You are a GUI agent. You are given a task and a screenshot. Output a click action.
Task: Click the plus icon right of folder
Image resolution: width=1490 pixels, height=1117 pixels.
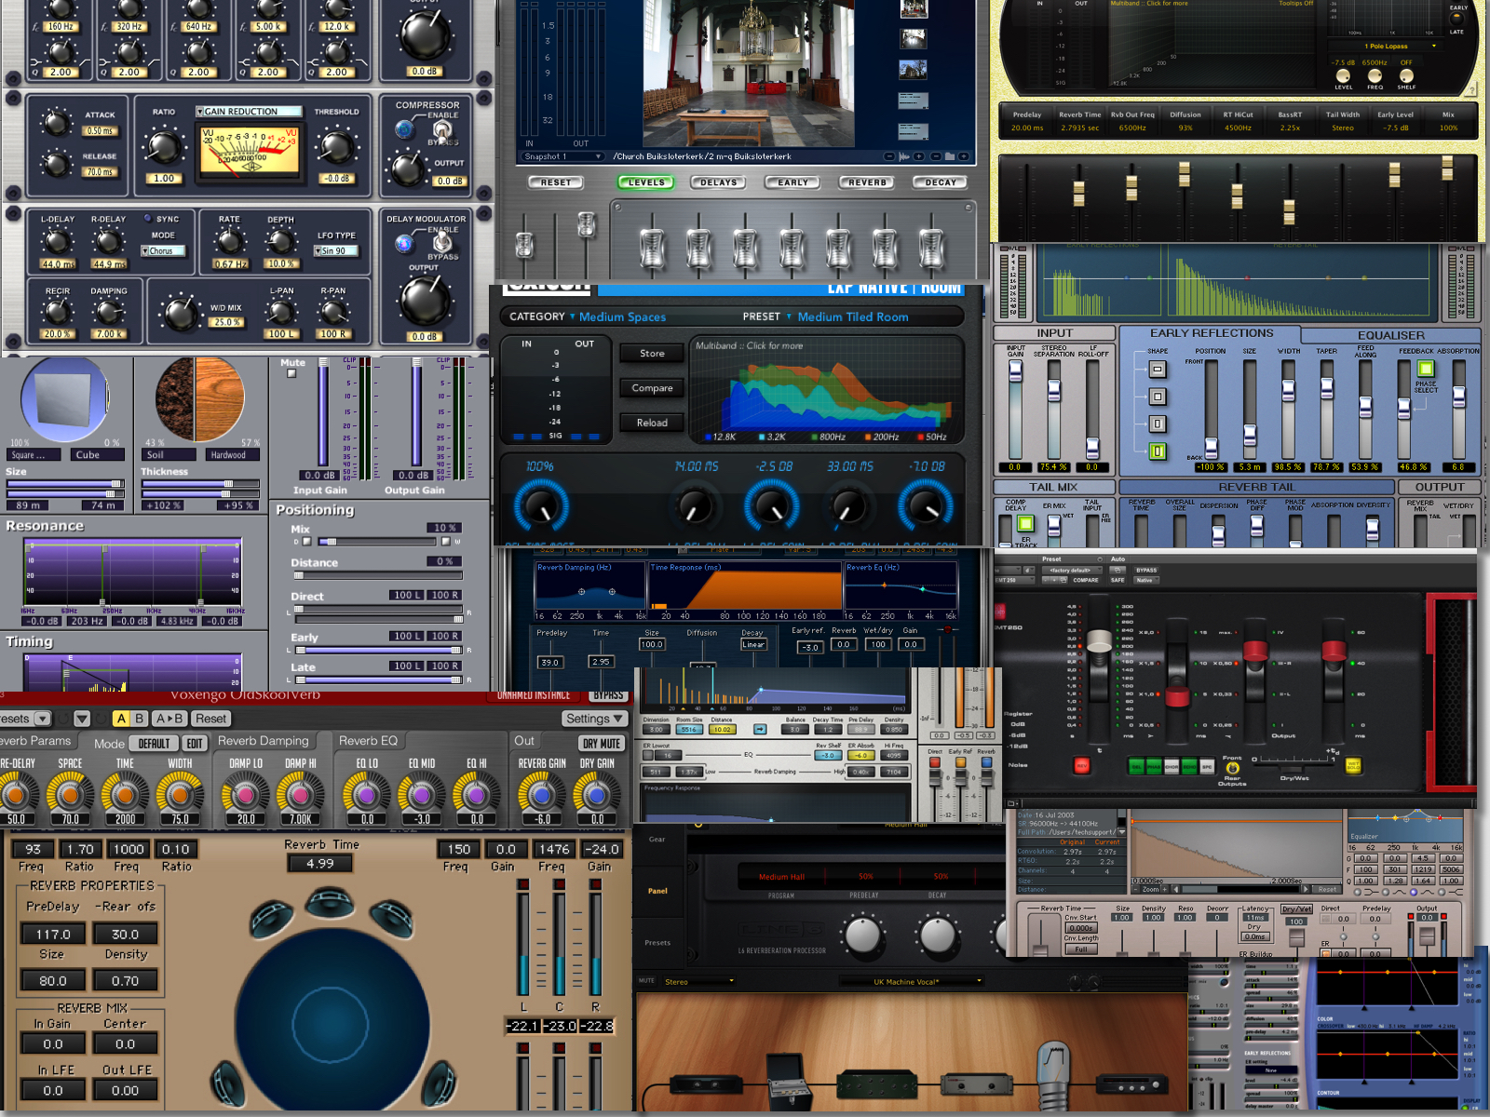(964, 156)
